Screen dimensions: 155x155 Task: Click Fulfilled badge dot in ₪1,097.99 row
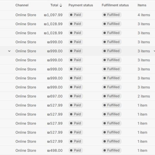tap(105, 15)
